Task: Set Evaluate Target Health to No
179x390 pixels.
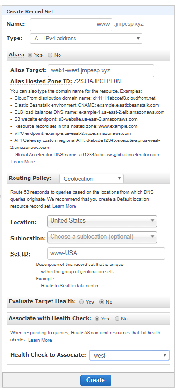Action: [101, 302]
